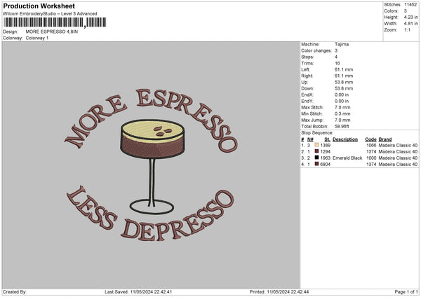This screenshot has width=421, height=297.
Task: Click the 'Production Worksheet' title
Action: coord(39,6)
